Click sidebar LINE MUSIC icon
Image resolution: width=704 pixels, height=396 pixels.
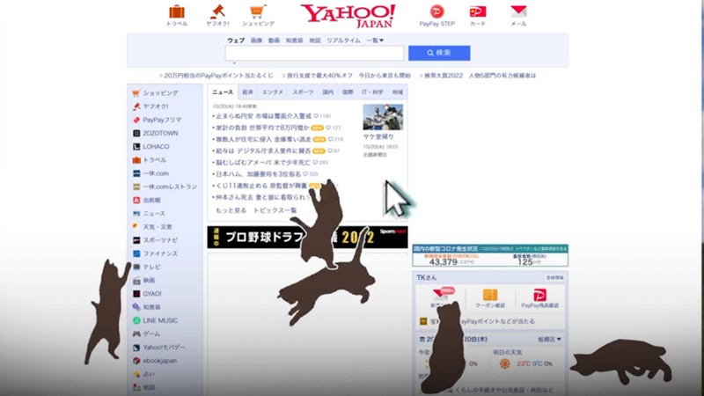[136, 320]
